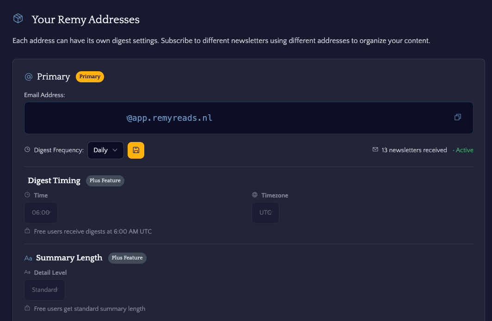This screenshot has width=492, height=321.
Task: Expand the UTC timezone dropdown
Action: (x=265, y=213)
